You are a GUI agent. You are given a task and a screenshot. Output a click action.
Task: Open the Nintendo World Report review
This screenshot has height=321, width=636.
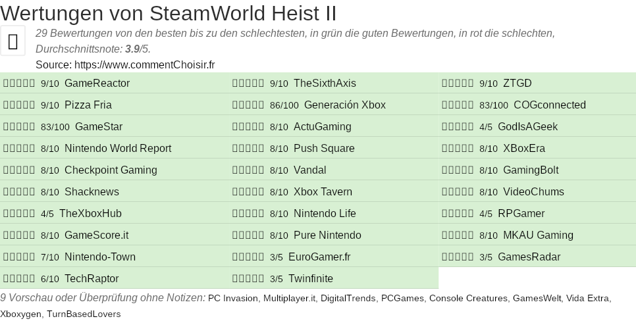tap(117, 149)
